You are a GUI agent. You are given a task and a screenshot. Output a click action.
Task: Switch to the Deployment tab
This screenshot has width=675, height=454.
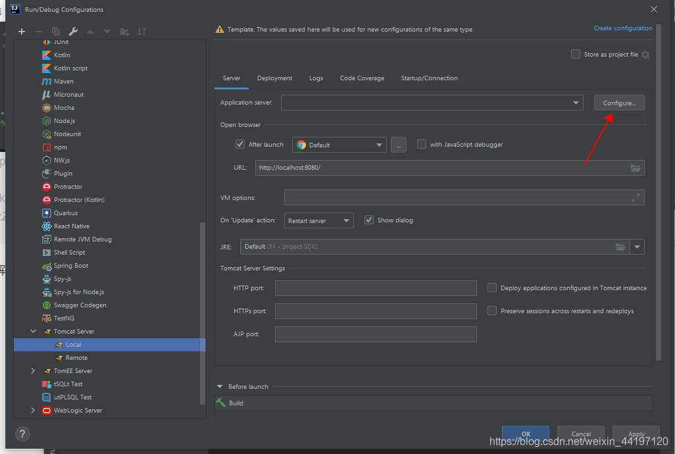point(274,78)
